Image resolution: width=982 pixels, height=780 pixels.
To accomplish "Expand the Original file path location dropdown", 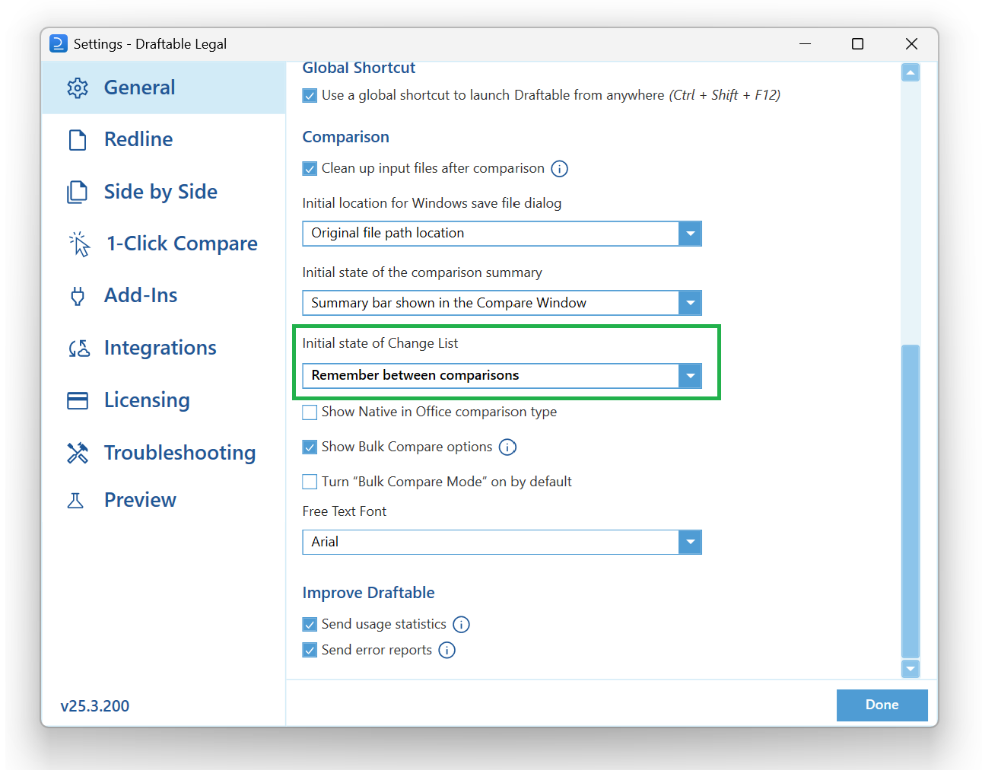I will pos(690,234).
